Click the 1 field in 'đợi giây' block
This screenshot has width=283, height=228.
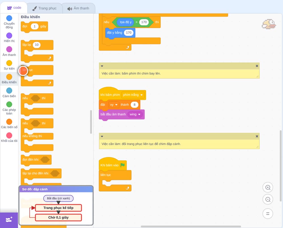[x=35, y=26]
